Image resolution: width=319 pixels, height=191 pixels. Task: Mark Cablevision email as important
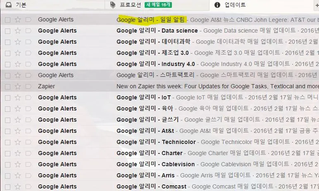coord(28,165)
